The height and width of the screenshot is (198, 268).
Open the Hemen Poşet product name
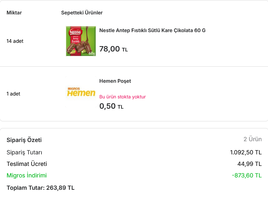(115, 81)
